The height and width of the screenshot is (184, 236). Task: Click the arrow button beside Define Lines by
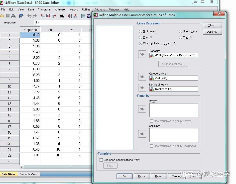pos(142,88)
